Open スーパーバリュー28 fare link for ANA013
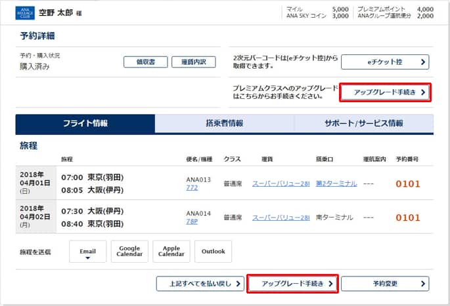Image resolution: width=450 pixels, height=306 pixels. [281, 183]
